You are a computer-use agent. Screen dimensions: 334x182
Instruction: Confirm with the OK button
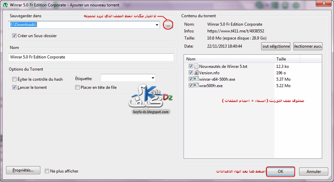(x=280, y=172)
